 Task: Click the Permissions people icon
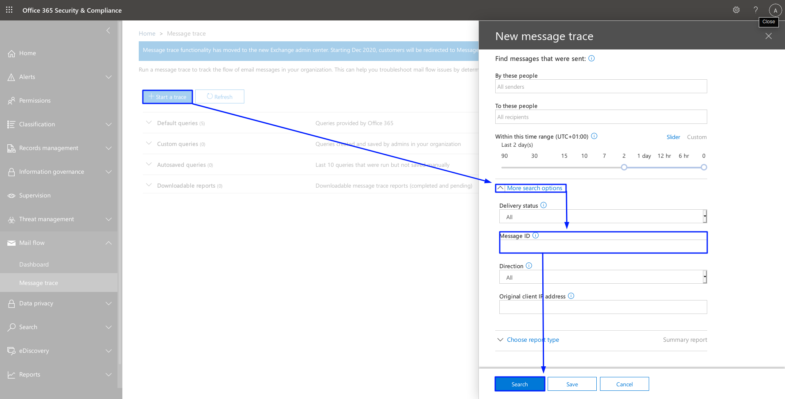(11, 101)
